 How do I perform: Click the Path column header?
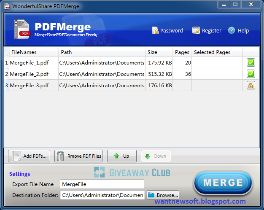point(102,52)
